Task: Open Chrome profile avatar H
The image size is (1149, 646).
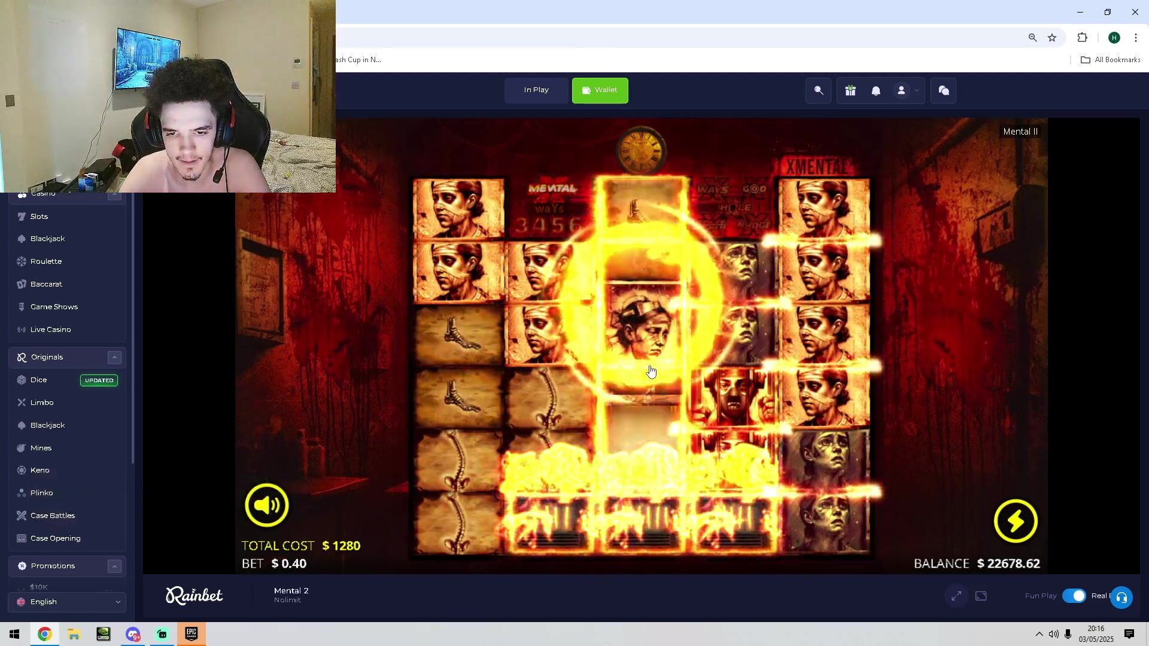Action: click(x=1114, y=38)
